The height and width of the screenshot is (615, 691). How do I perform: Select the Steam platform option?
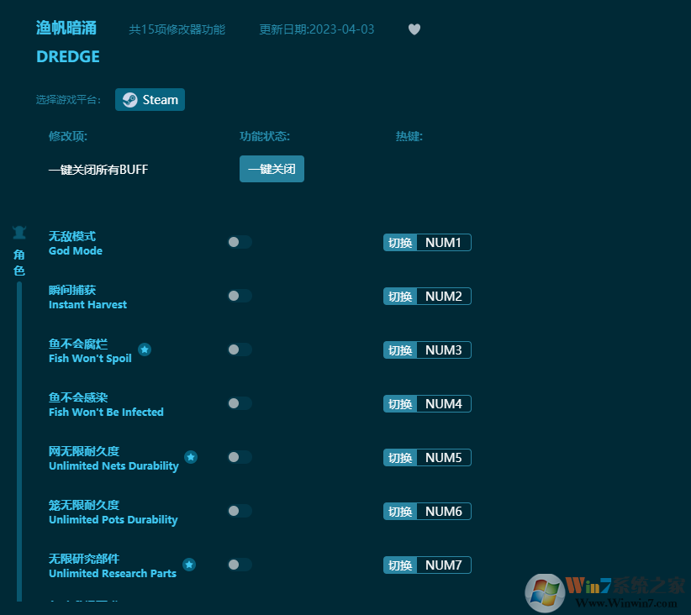(150, 99)
